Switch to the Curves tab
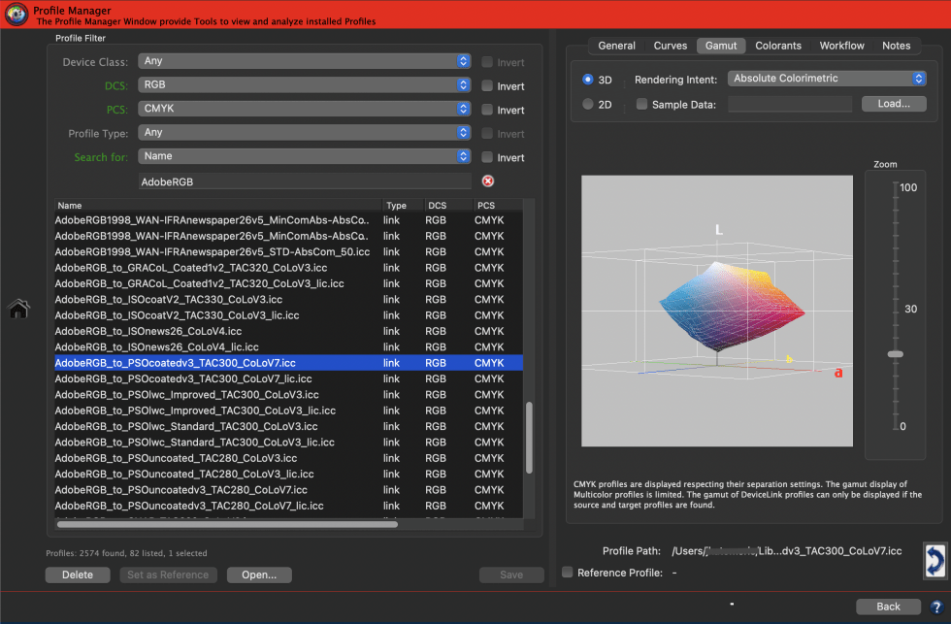 pyautogui.click(x=670, y=45)
